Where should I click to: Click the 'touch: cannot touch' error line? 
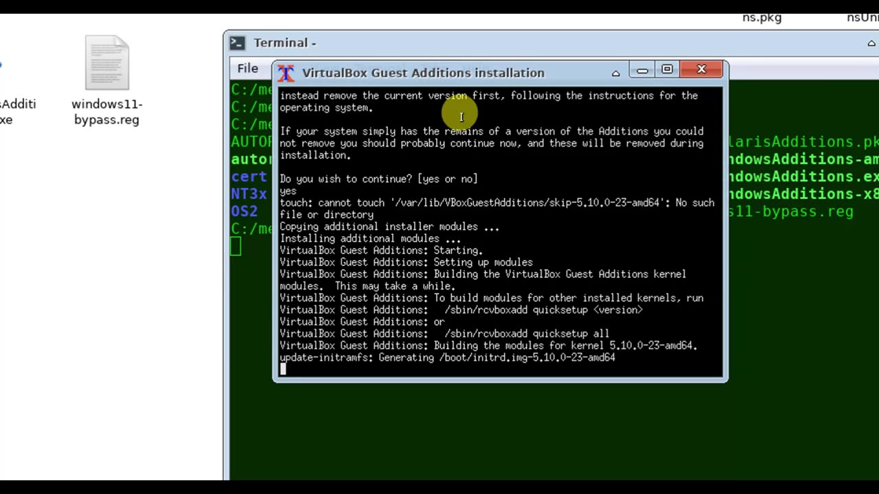496,209
